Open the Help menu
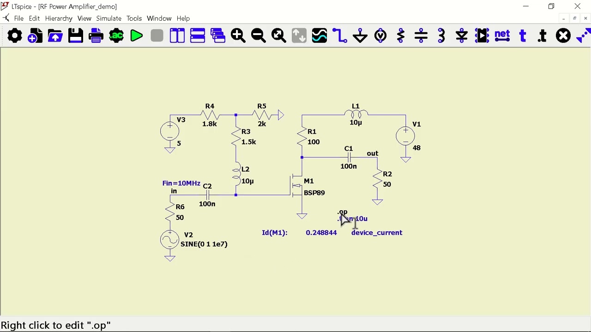The height and width of the screenshot is (332, 591). pos(183,18)
